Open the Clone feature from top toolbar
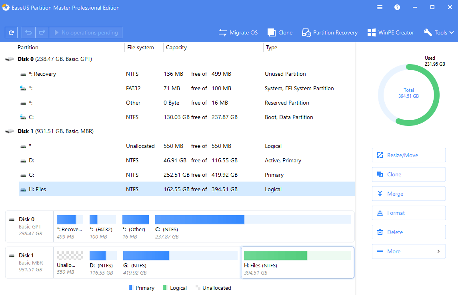The image size is (458, 295). (280, 32)
